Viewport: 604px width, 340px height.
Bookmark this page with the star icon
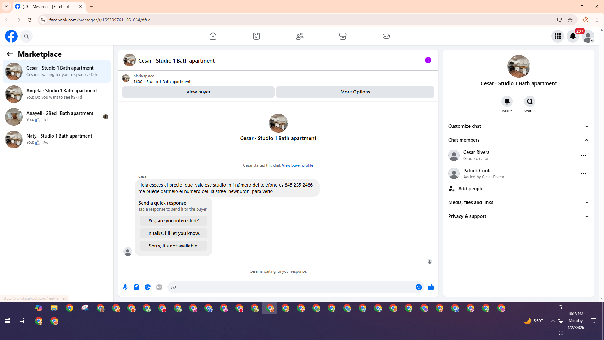[x=570, y=20]
